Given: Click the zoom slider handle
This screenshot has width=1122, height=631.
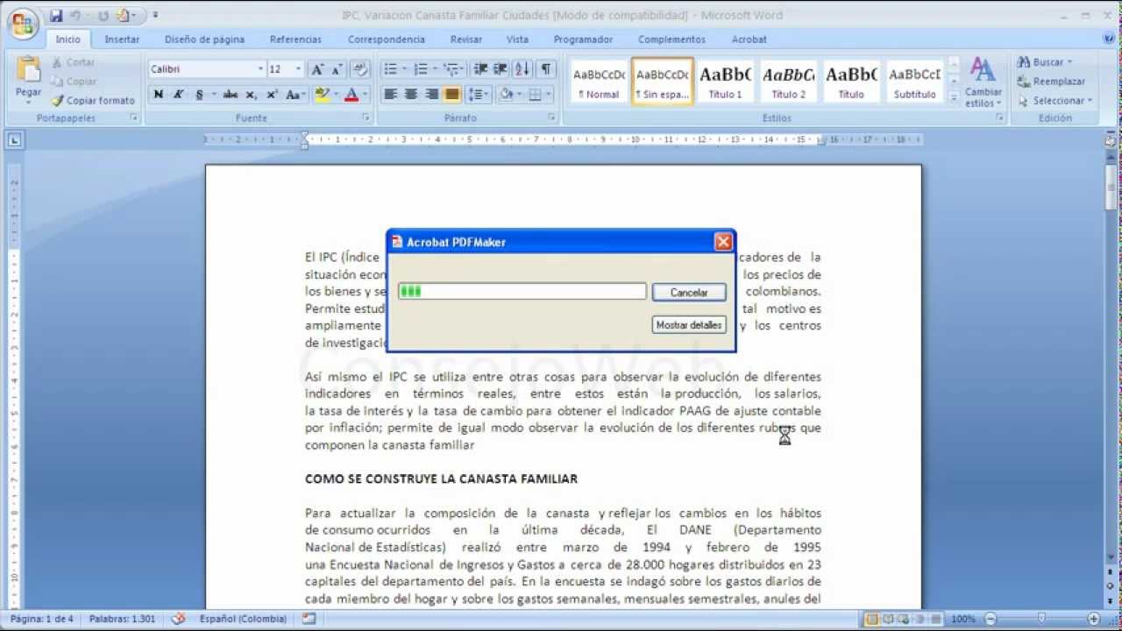Looking at the screenshot, I should pyautogui.click(x=1042, y=619).
